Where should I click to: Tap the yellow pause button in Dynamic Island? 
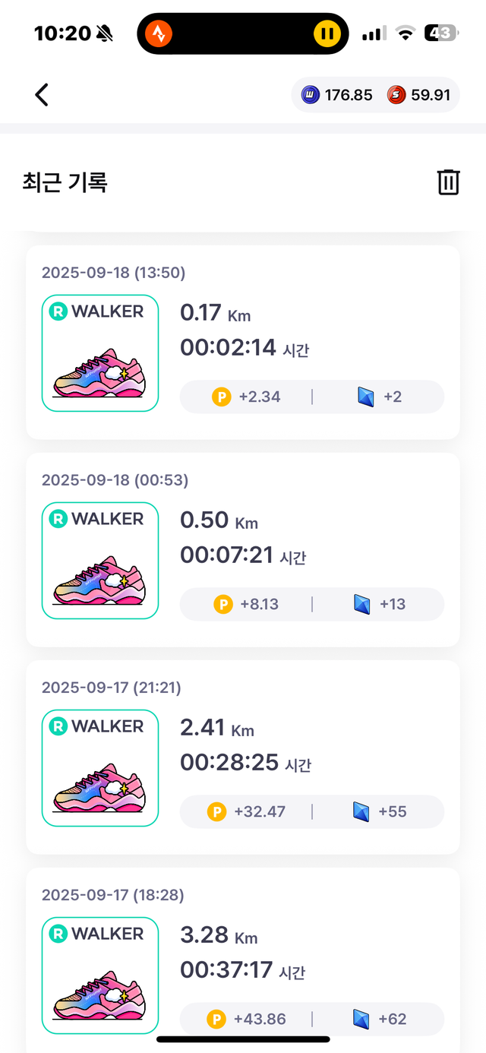[327, 33]
